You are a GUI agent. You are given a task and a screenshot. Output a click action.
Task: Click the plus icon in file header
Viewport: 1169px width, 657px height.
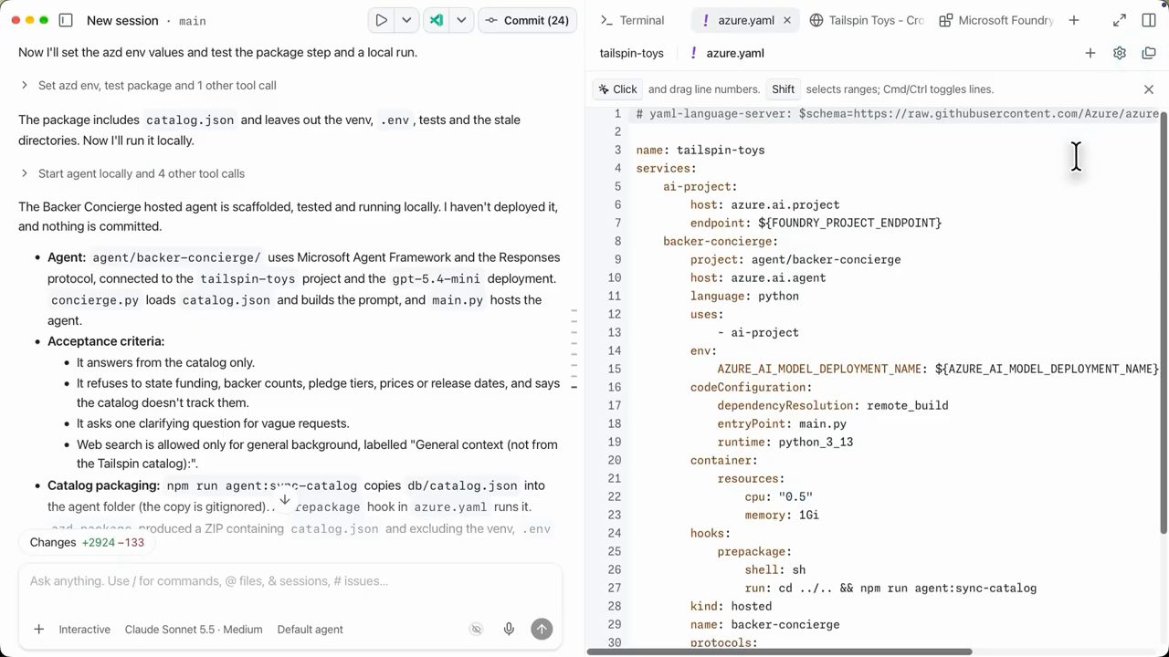coord(1090,53)
